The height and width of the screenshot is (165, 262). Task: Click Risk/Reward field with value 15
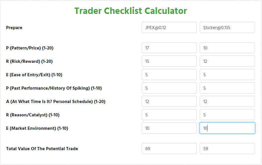(169, 61)
